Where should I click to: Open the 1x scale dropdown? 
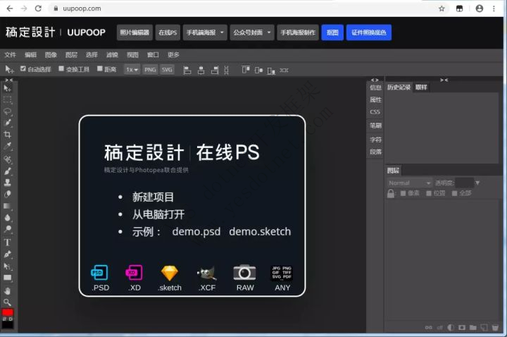[x=132, y=70]
